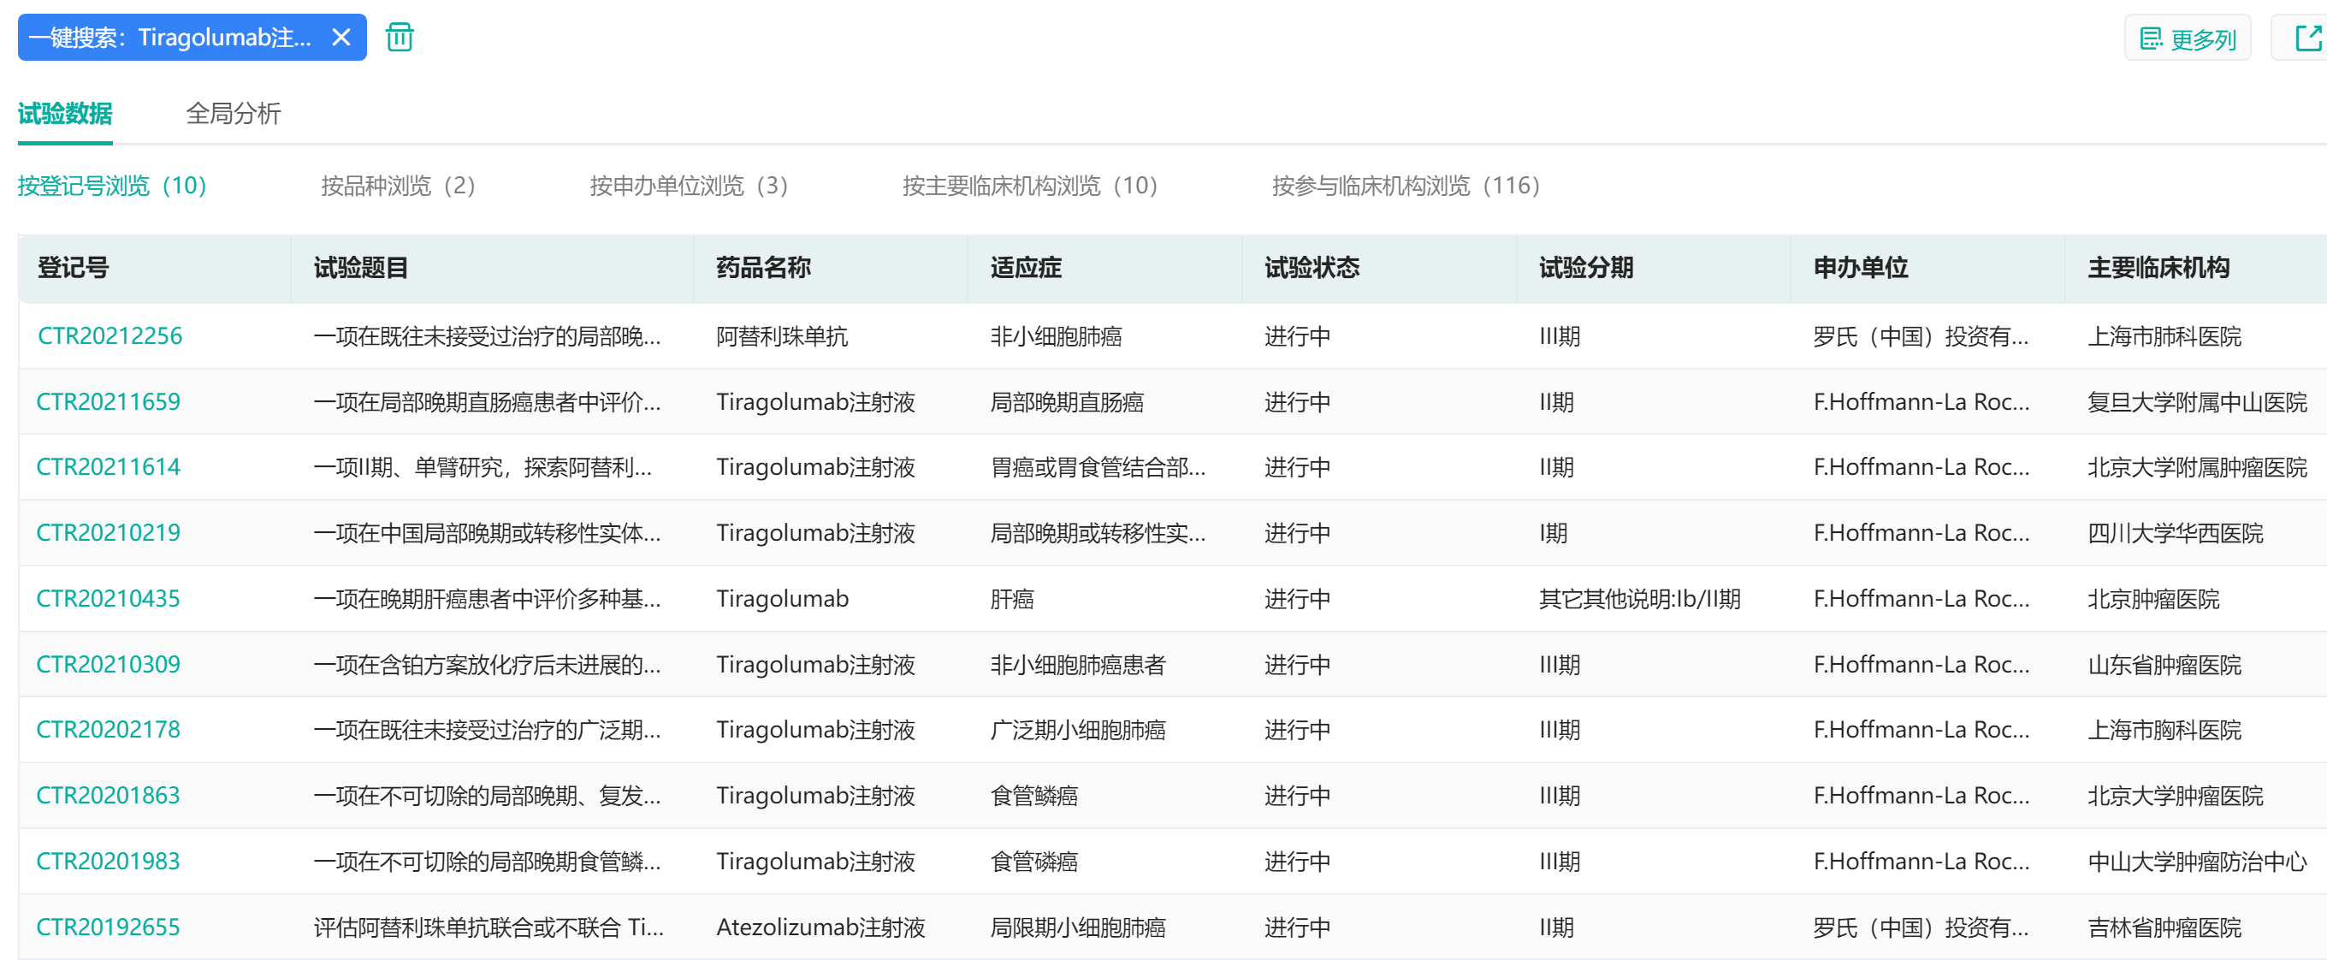Open 按参与临床机构浏览 (116) view
2327x960 pixels.
tap(1405, 185)
